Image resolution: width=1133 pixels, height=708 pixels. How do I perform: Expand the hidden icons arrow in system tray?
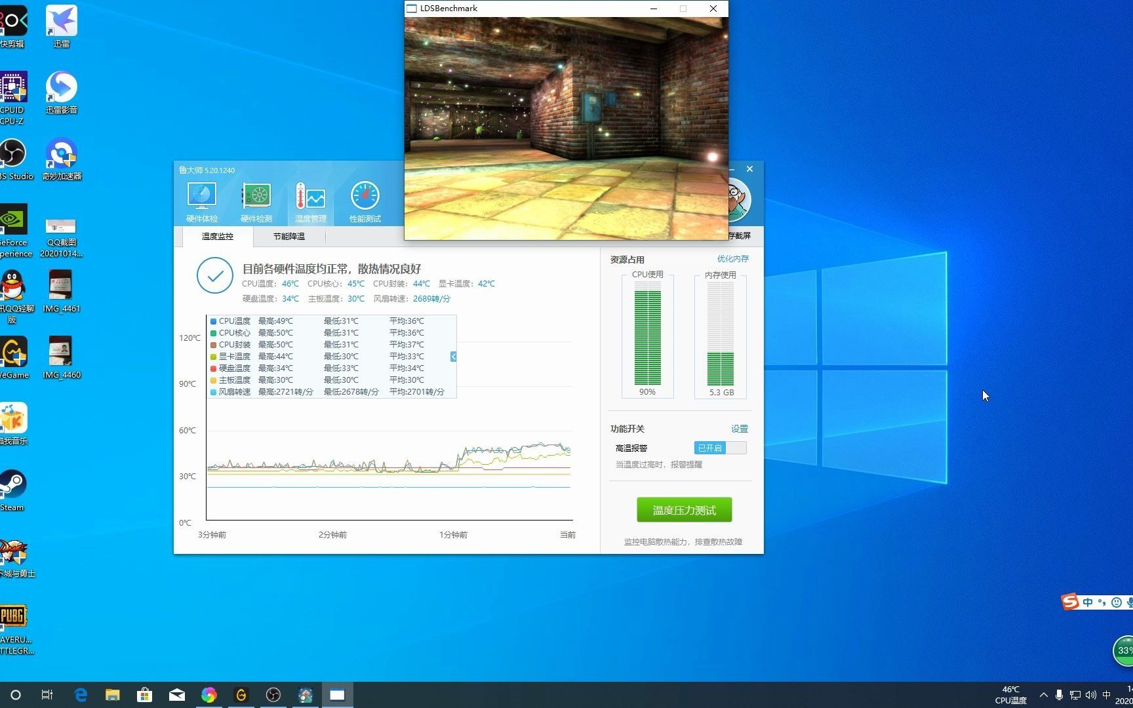tap(1044, 694)
